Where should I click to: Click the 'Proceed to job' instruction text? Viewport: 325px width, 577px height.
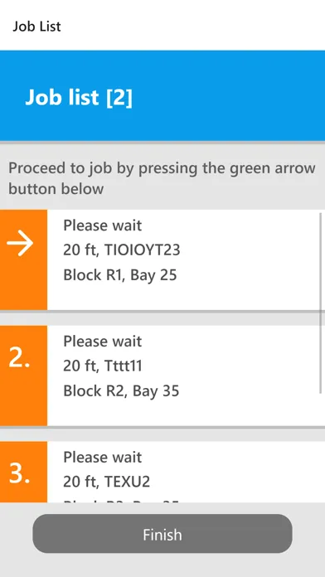162,178
